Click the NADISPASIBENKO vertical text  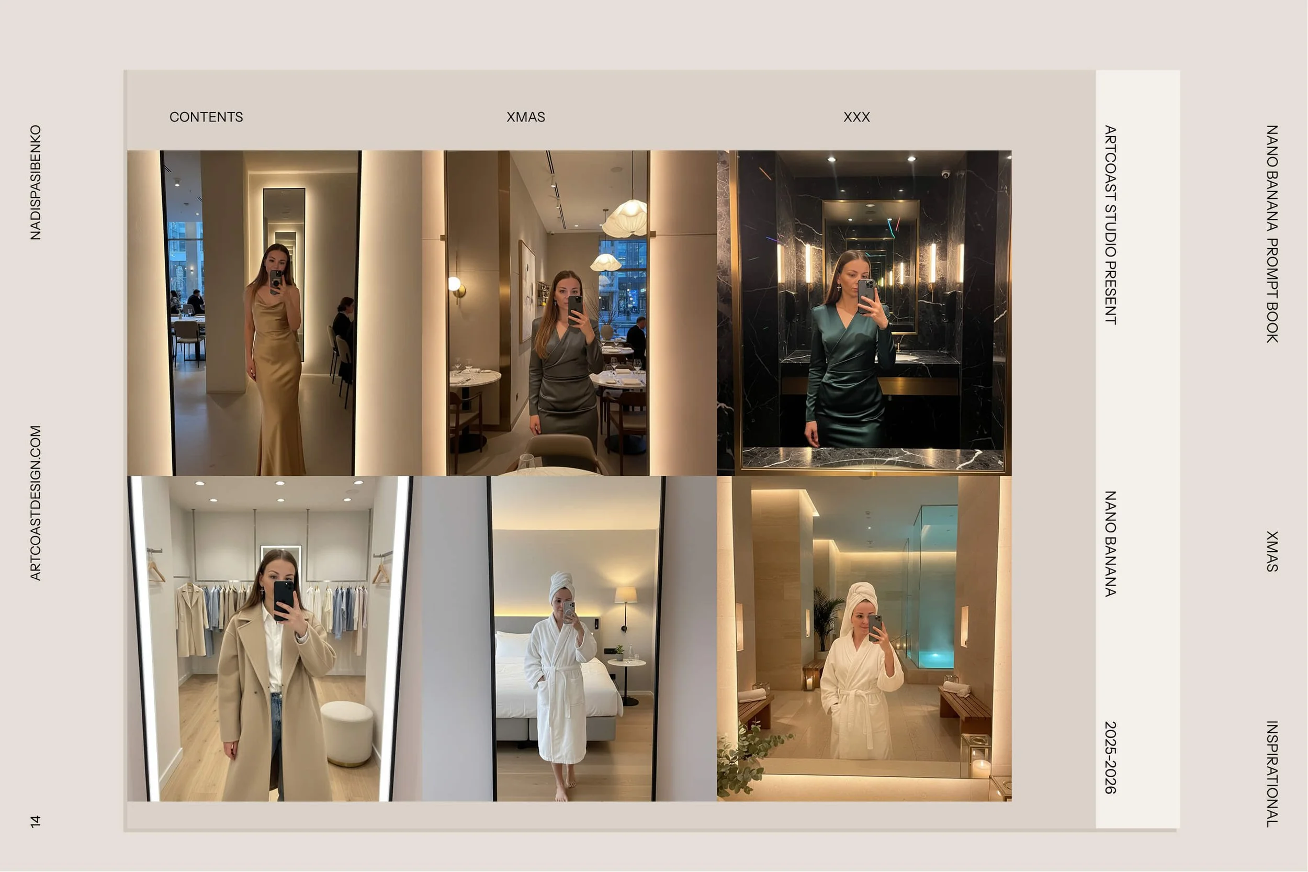click(x=36, y=182)
